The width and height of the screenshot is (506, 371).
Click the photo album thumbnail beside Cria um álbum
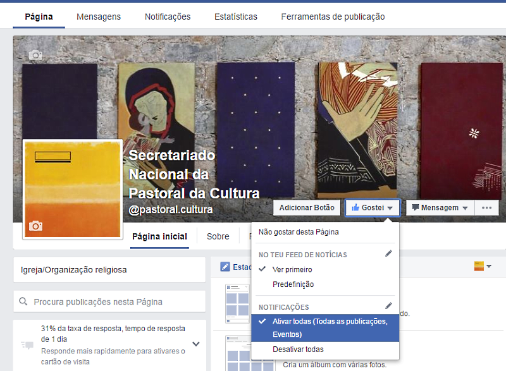tap(250, 353)
